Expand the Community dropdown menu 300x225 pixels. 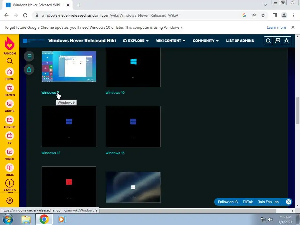pyautogui.click(x=205, y=40)
